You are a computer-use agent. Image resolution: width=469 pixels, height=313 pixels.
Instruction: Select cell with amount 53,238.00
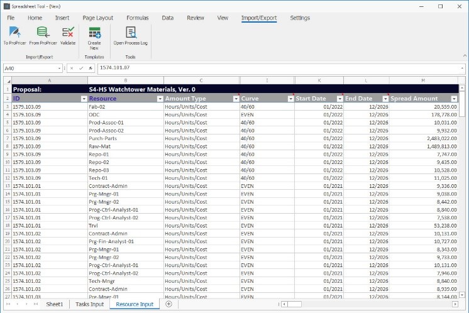point(424,226)
